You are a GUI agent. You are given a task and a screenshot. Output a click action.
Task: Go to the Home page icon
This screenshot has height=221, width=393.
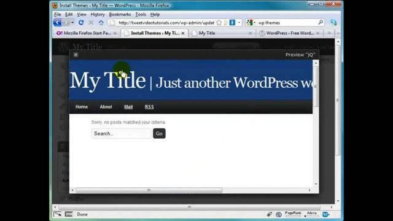101,23
